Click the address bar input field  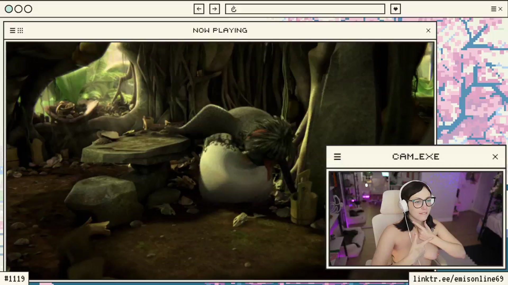coord(305,9)
